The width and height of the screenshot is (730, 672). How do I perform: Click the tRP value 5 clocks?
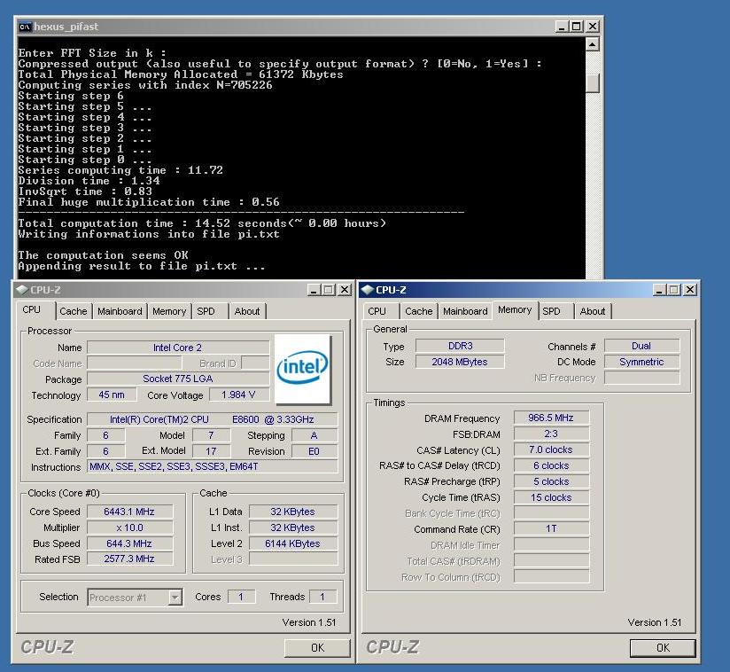pos(551,481)
